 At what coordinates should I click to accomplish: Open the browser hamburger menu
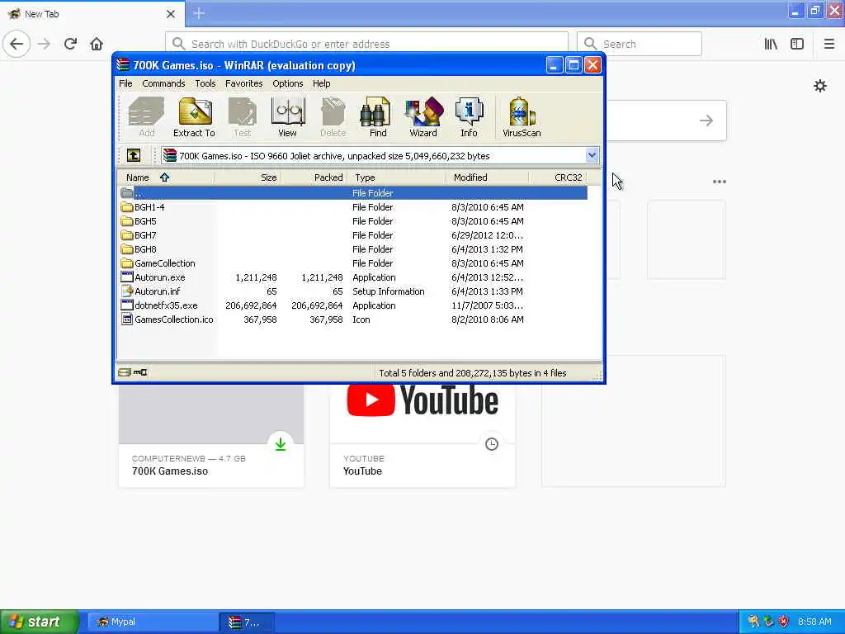click(828, 44)
